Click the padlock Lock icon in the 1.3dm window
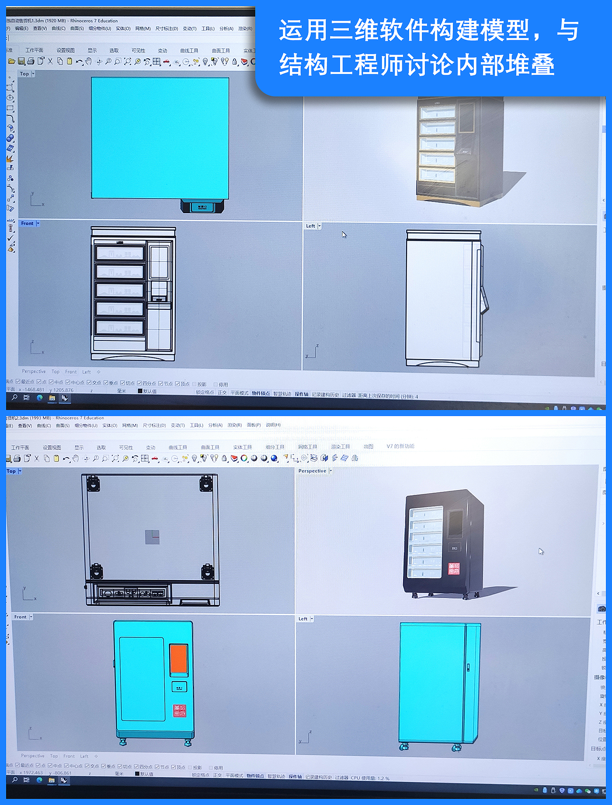This screenshot has width=612, height=805. [x=235, y=62]
